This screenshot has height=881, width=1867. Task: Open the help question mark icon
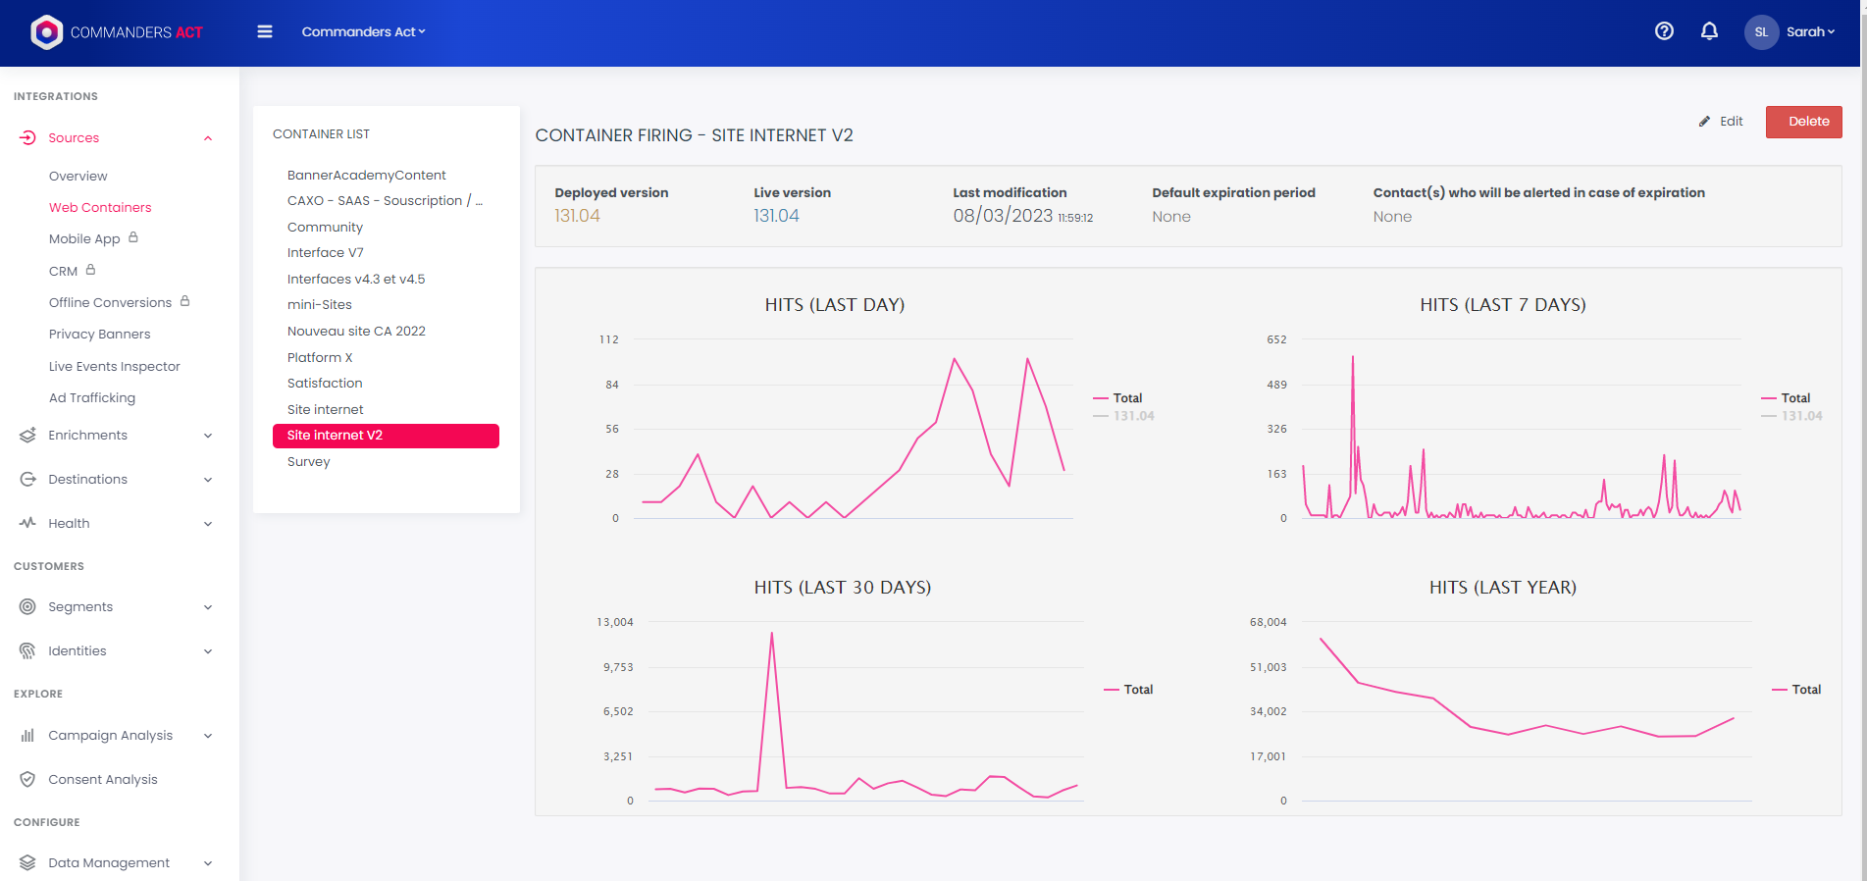1664,31
